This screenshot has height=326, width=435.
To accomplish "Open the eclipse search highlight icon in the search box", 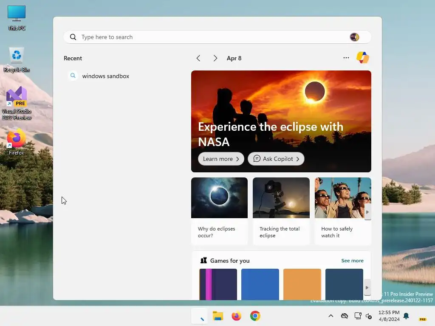I will coord(354,37).
